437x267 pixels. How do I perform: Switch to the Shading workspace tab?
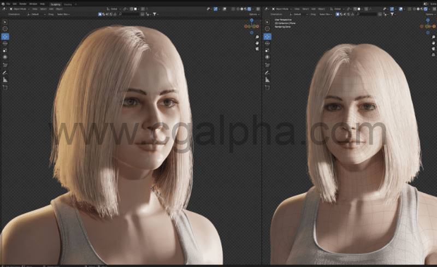click(68, 4)
